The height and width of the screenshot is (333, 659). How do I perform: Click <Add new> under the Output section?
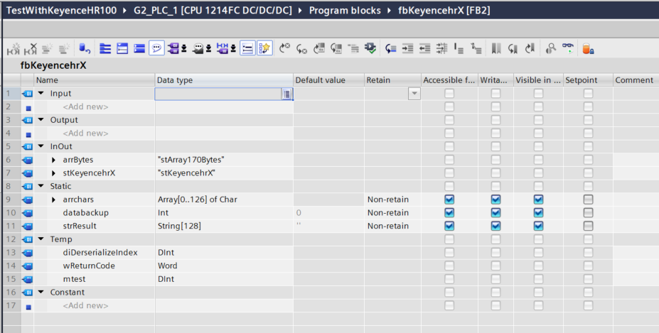[85, 133]
